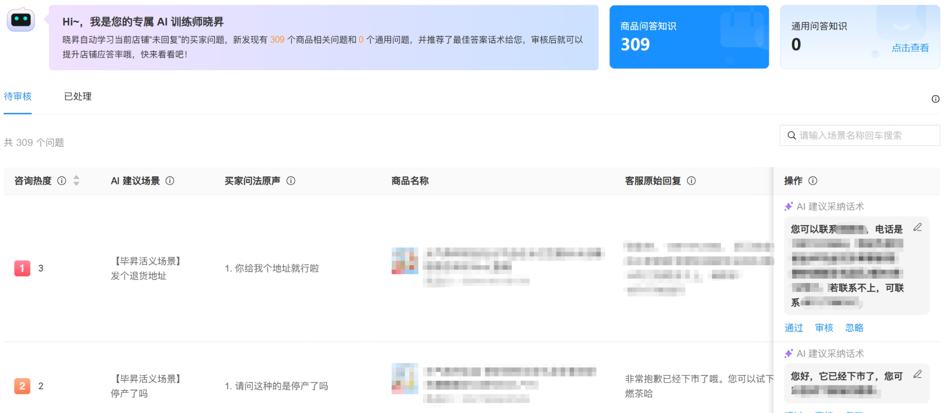Screen dimensions: 949x413
Task: Click 通过 for 发个退货地址 row
Action: point(794,328)
